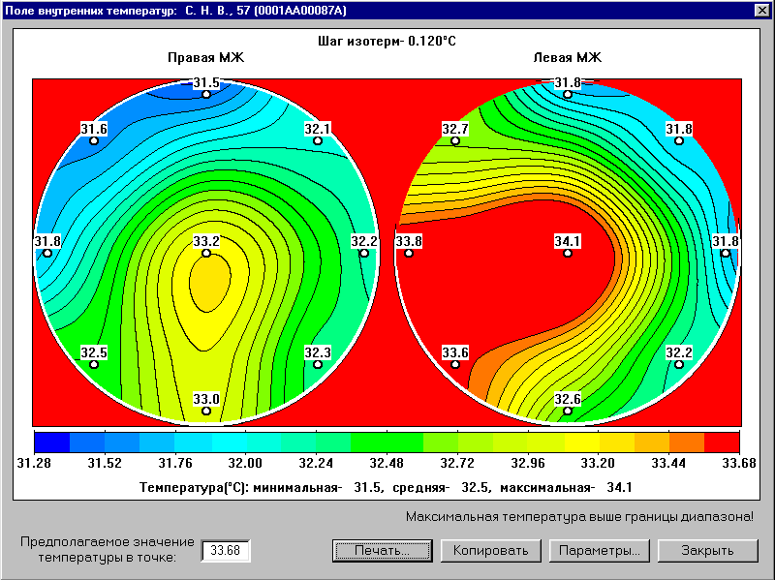Click the 31.76 scale label
The height and width of the screenshot is (580, 775).
(175, 463)
